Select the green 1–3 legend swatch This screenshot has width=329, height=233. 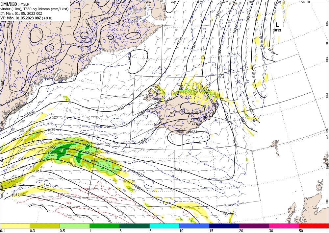pos(105,226)
